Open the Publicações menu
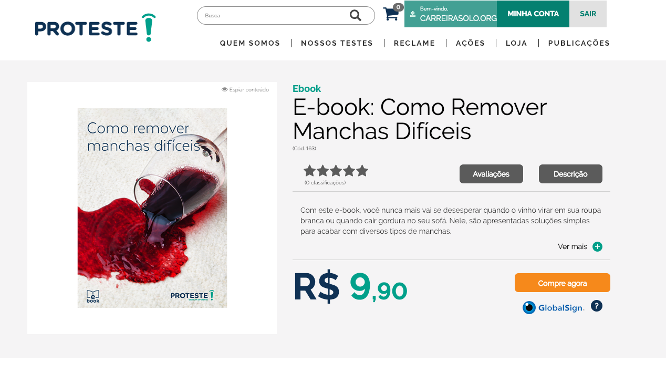The height and width of the screenshot is (373, 666). click(579, 43)
